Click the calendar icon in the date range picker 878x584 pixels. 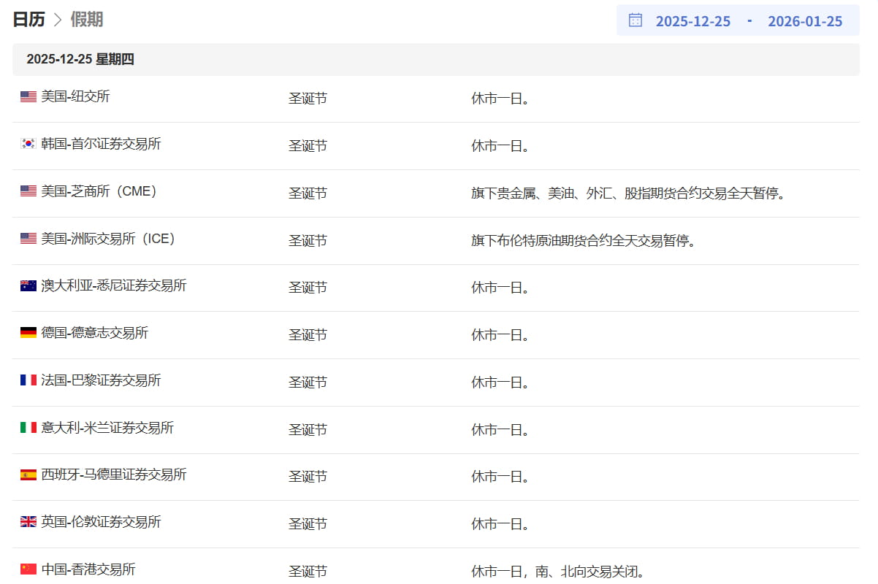point(635,20)
